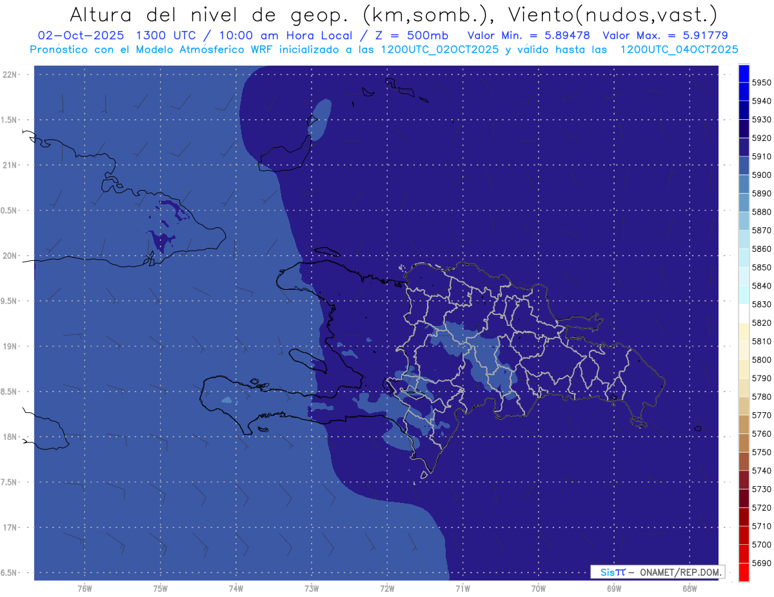Select the red swatch between 5690 and 5700
The image size is (774, 597).
pyautogui.click(x=744, y=553)
